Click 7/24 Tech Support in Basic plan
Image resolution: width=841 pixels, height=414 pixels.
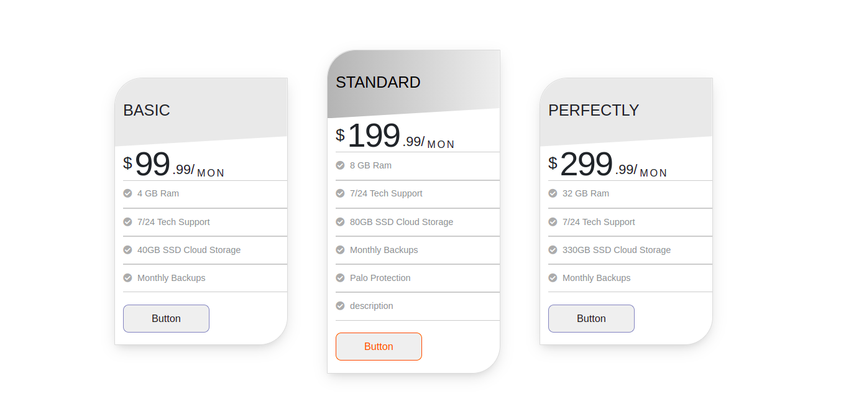point(173,222)
